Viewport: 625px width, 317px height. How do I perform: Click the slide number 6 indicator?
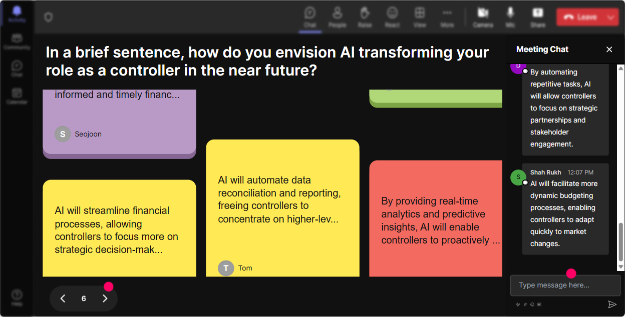coord(84,298)
